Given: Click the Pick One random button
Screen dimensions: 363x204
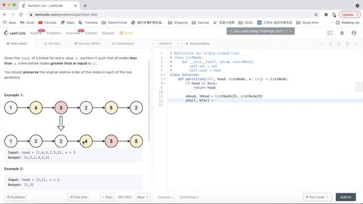Looking at the screenshot, I should click(79, 197).
